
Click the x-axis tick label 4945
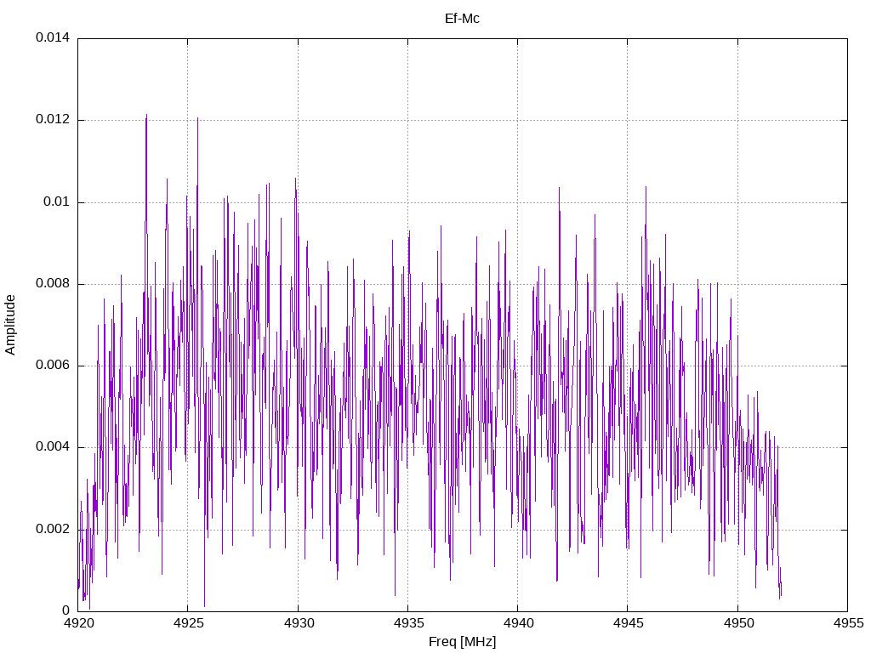[x=629, y=623]
